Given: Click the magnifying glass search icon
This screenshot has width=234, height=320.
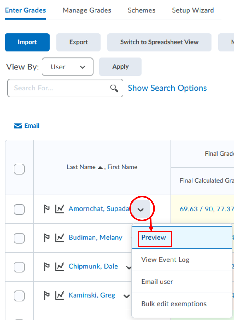Looking at the screenshot, I should 114,88.
